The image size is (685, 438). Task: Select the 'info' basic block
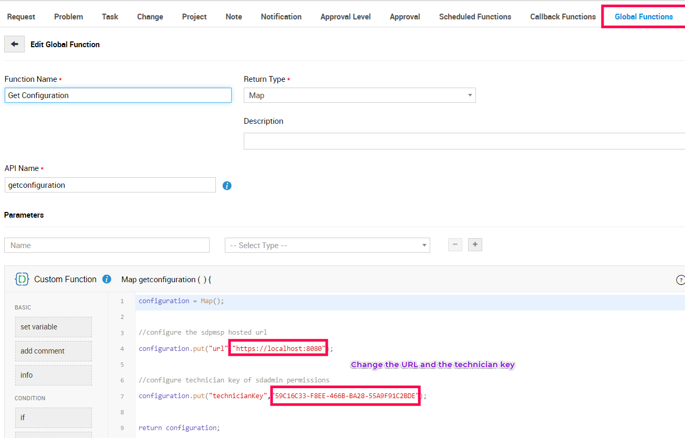coord(53,375)
